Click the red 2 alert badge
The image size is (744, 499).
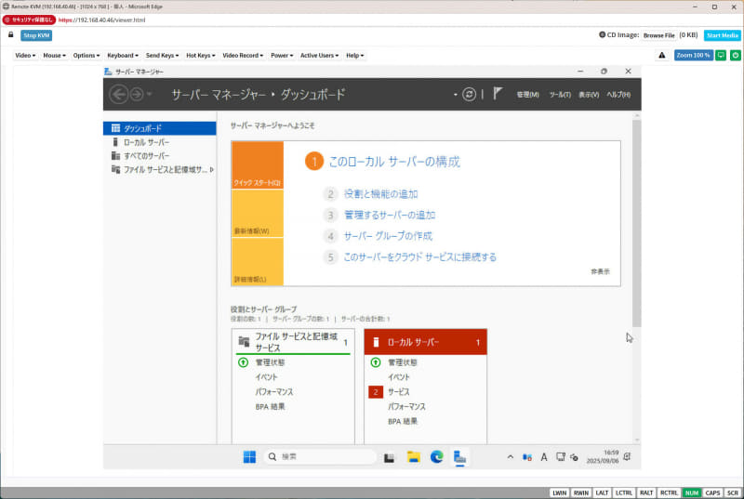coord(376,392)
